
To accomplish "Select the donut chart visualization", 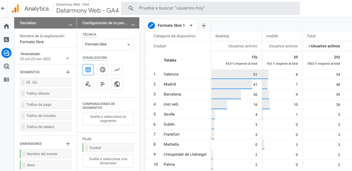I will pos(102,70).
